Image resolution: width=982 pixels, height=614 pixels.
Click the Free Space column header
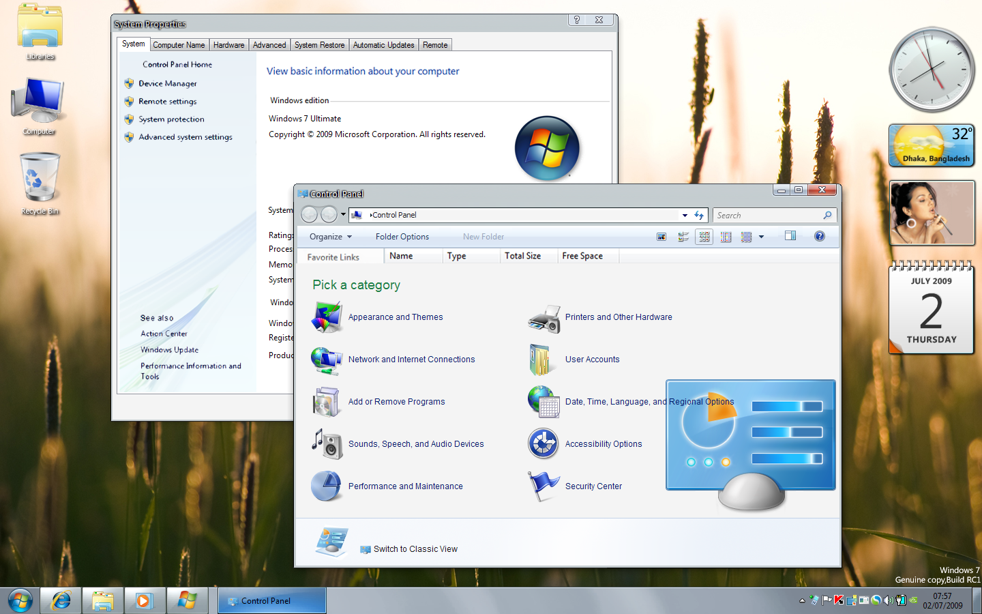[588, 256]
